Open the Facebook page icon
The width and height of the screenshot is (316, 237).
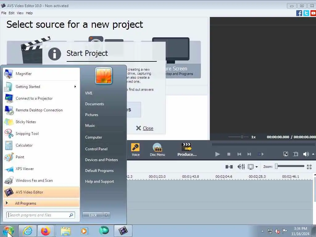[299, 13]
